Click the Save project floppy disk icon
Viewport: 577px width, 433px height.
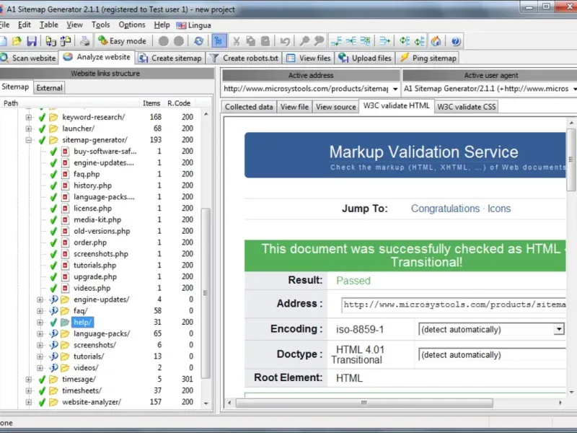[31, 41]
